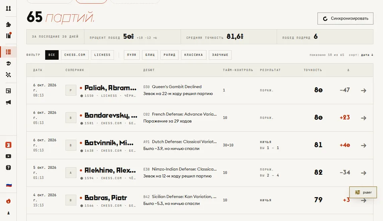Image resolution: width=383 pixels, height=221 pixels.
Task: Filter by БЛИЦ time control
Action: tap(150, 55)
